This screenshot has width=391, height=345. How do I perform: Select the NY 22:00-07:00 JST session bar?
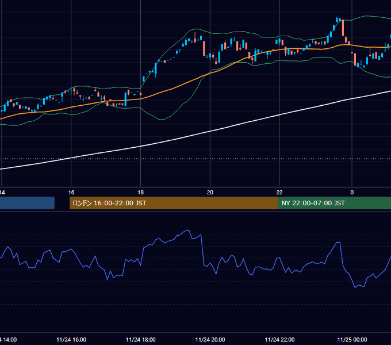(x=335, y=203)
